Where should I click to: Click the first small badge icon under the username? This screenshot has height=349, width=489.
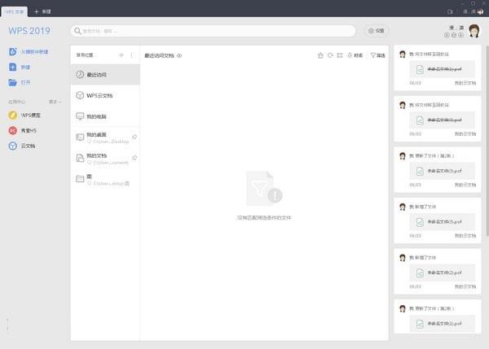tap(447, 35)
